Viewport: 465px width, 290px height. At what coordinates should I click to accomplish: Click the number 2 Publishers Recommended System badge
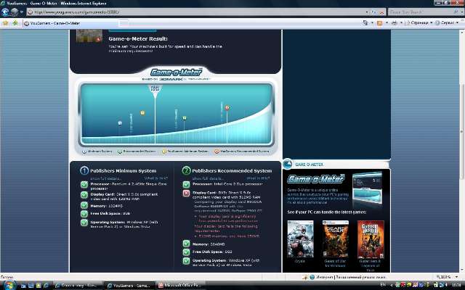click(186, 170)
